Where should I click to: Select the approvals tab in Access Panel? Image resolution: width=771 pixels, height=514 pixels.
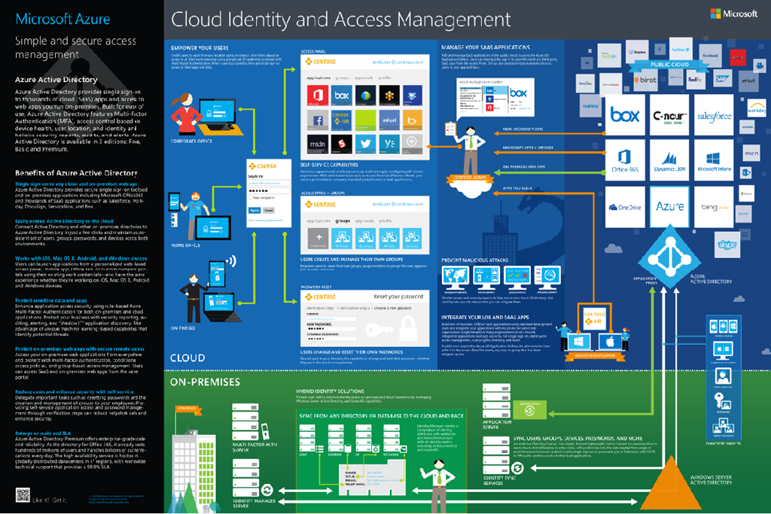[364, 78]
